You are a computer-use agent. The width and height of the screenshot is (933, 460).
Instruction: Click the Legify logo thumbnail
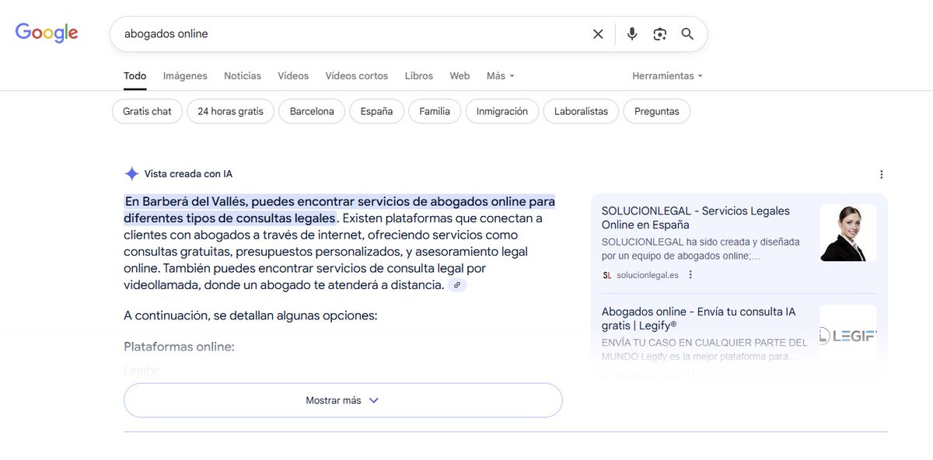[x=848, y=335]
